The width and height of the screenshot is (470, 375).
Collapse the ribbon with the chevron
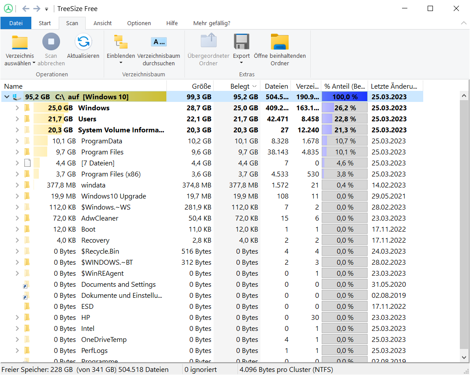(x=463, y=23)
